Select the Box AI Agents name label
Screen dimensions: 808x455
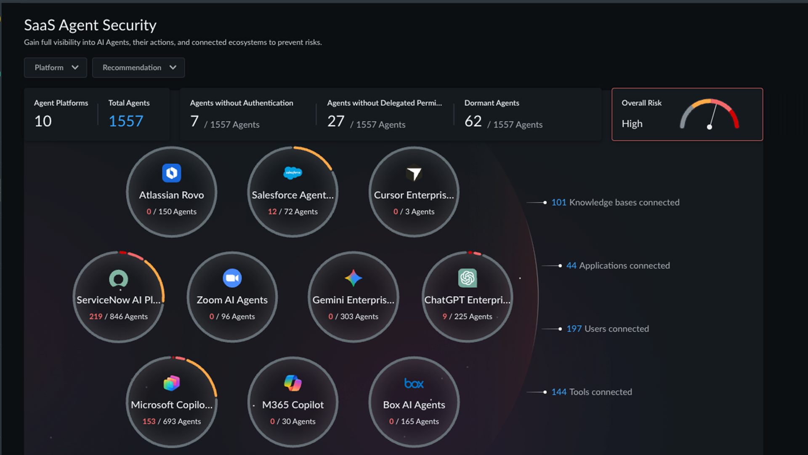pos(414,405)
